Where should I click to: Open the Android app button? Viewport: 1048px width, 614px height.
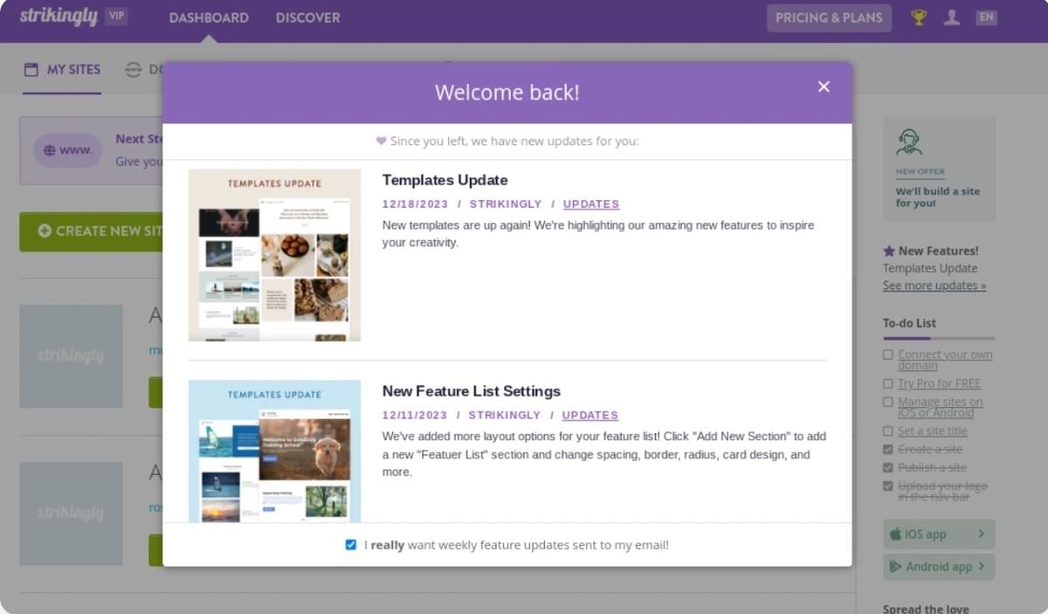click(x=939, y=567)
